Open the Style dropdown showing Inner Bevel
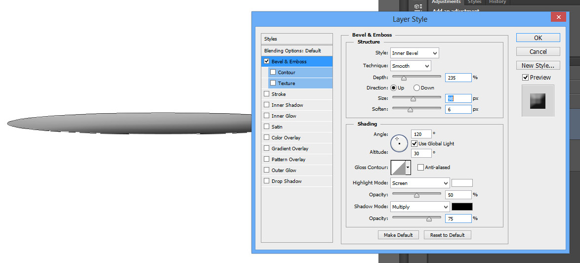Screen dimensions: 580x263 [414, 53]
